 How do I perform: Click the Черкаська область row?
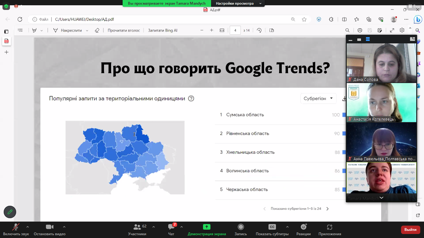point(281,189)
